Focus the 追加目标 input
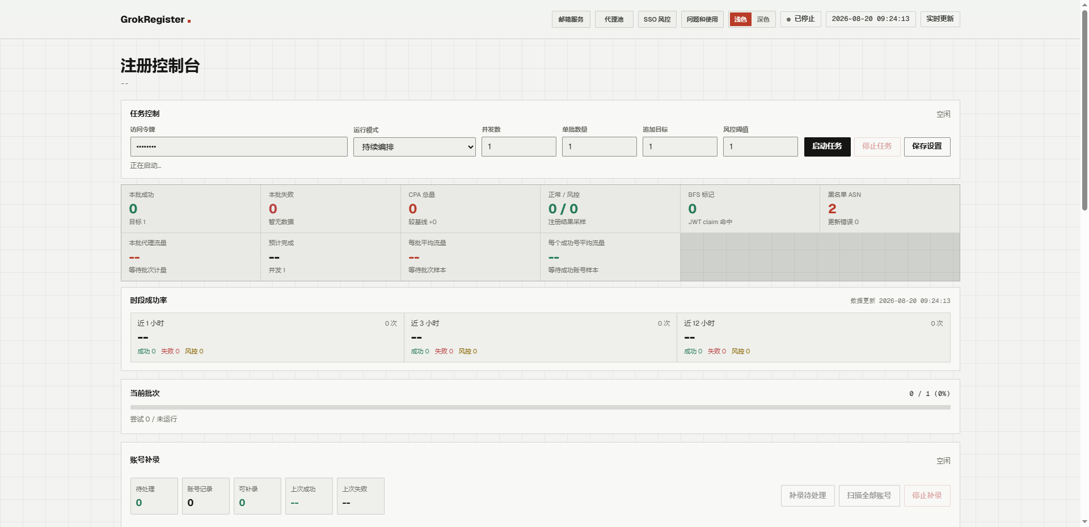The width and height of the screenshot is (1089, 527). (x=679, y=146)
